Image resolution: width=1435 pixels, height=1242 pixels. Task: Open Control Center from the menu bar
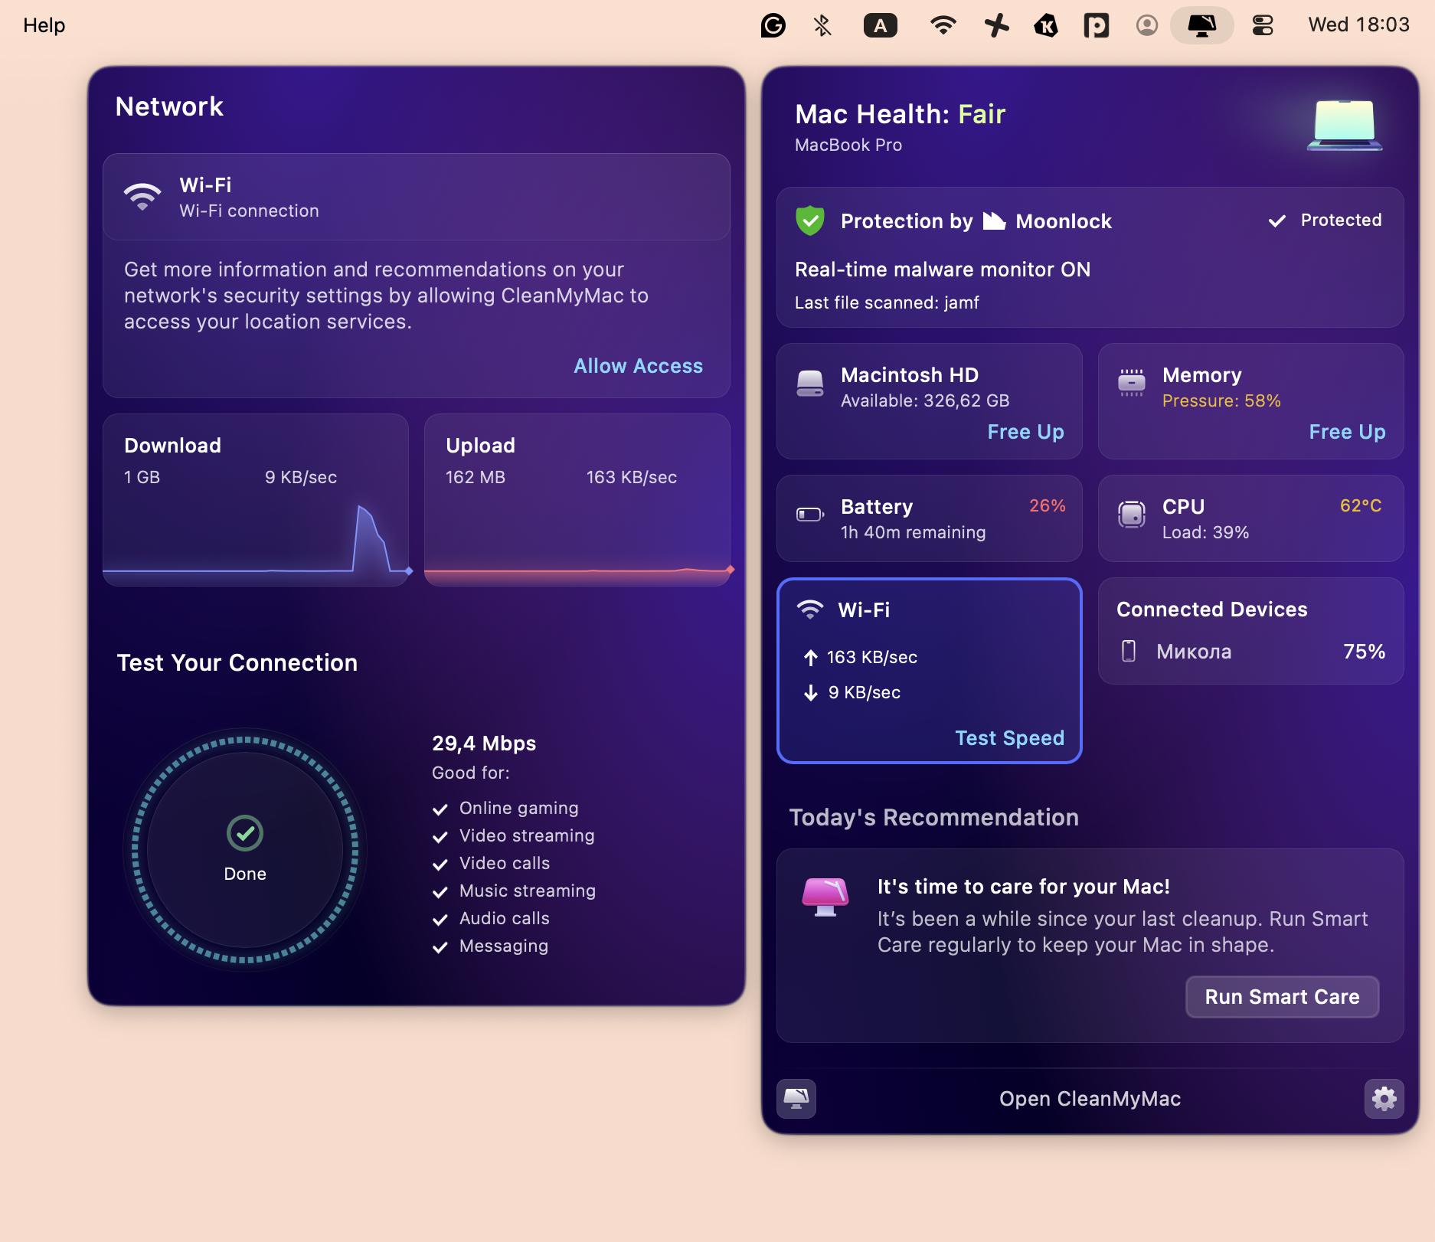pos(1263,25)
